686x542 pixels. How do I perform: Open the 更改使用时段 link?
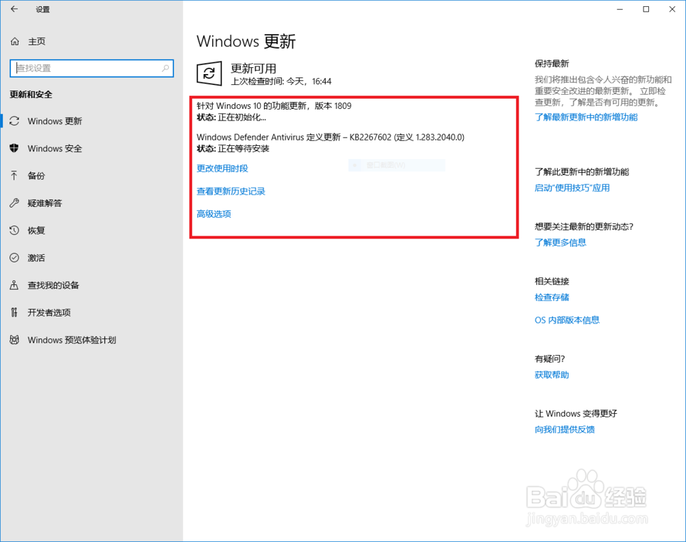[x=222, y=169]
